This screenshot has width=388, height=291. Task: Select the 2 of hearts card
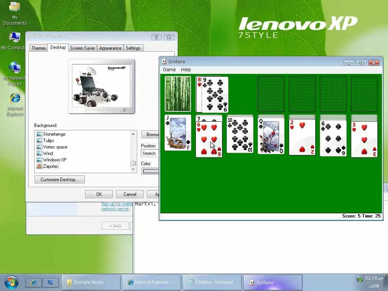click(x=302, y=137)
